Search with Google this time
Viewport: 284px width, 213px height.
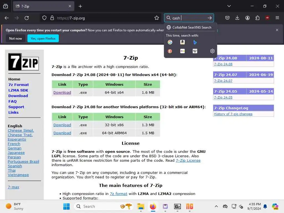pos(170,42)
